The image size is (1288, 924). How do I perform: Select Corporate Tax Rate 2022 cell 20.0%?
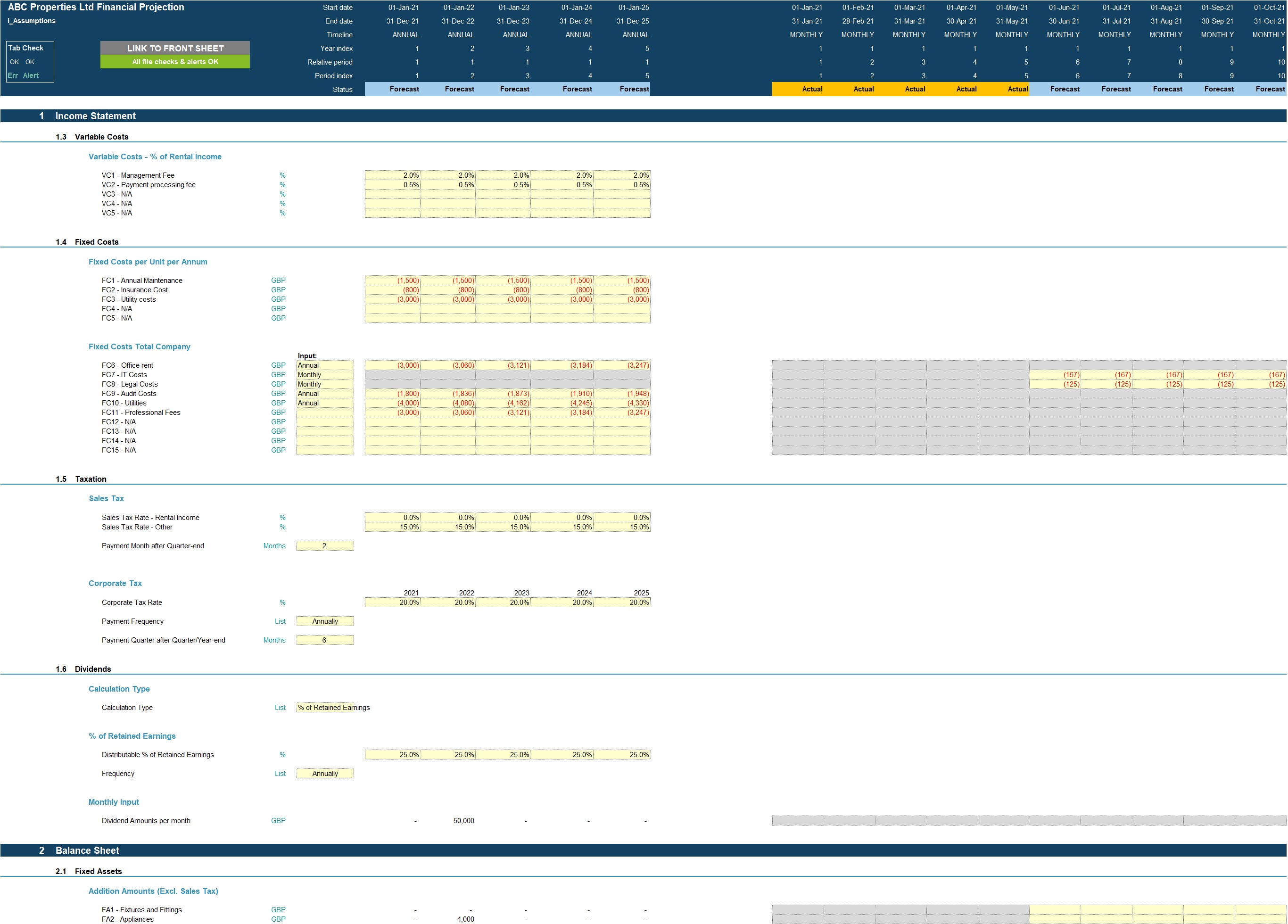pos(448,602)
